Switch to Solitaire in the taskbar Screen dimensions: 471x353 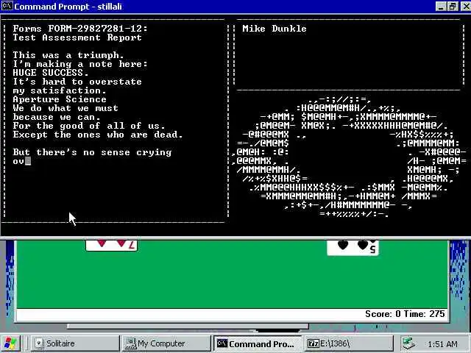75,343
